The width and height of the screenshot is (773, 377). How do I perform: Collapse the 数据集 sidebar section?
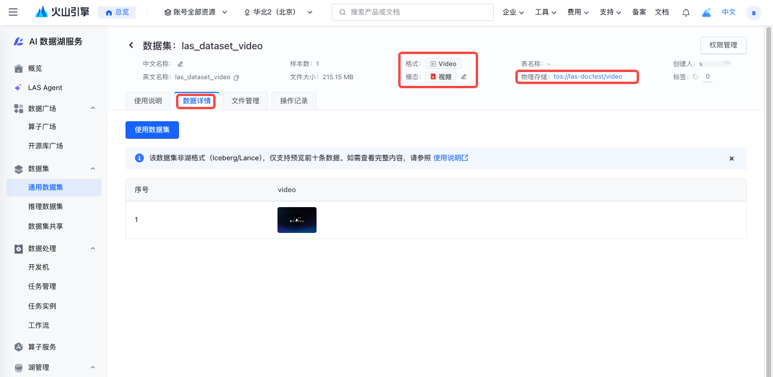pyautogui.click(x=92, y=169)
